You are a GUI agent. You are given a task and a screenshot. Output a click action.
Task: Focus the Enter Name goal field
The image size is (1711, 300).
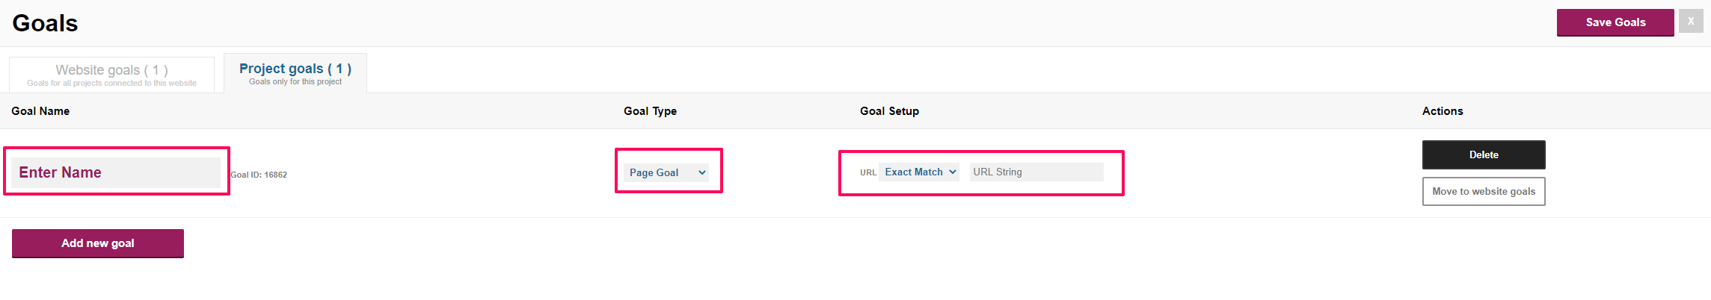point(116,172)
